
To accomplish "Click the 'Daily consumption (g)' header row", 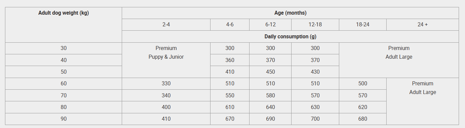I will click(x=290, y=36).
